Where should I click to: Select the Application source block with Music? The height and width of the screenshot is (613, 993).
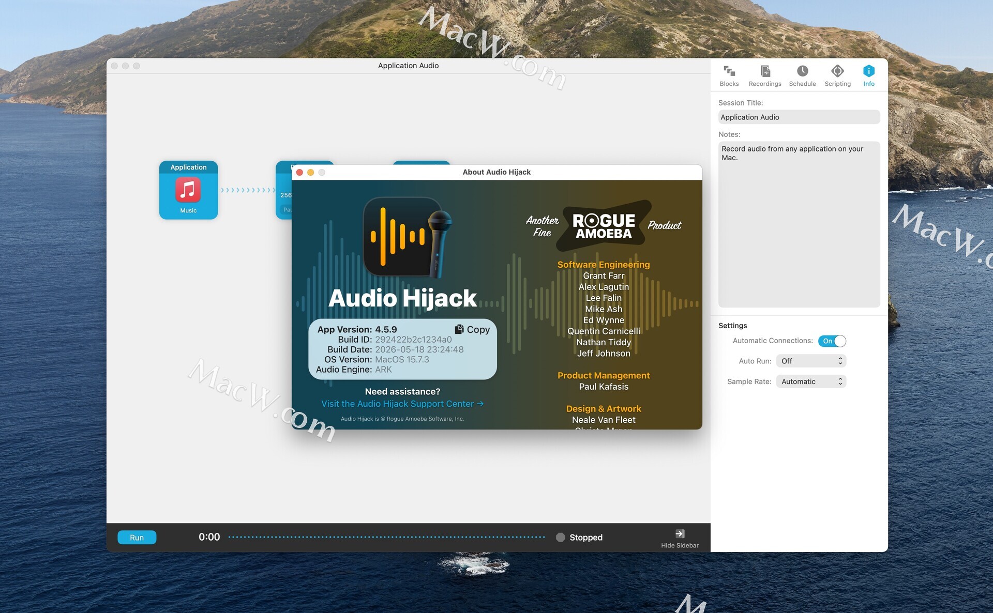pos(188,190)
